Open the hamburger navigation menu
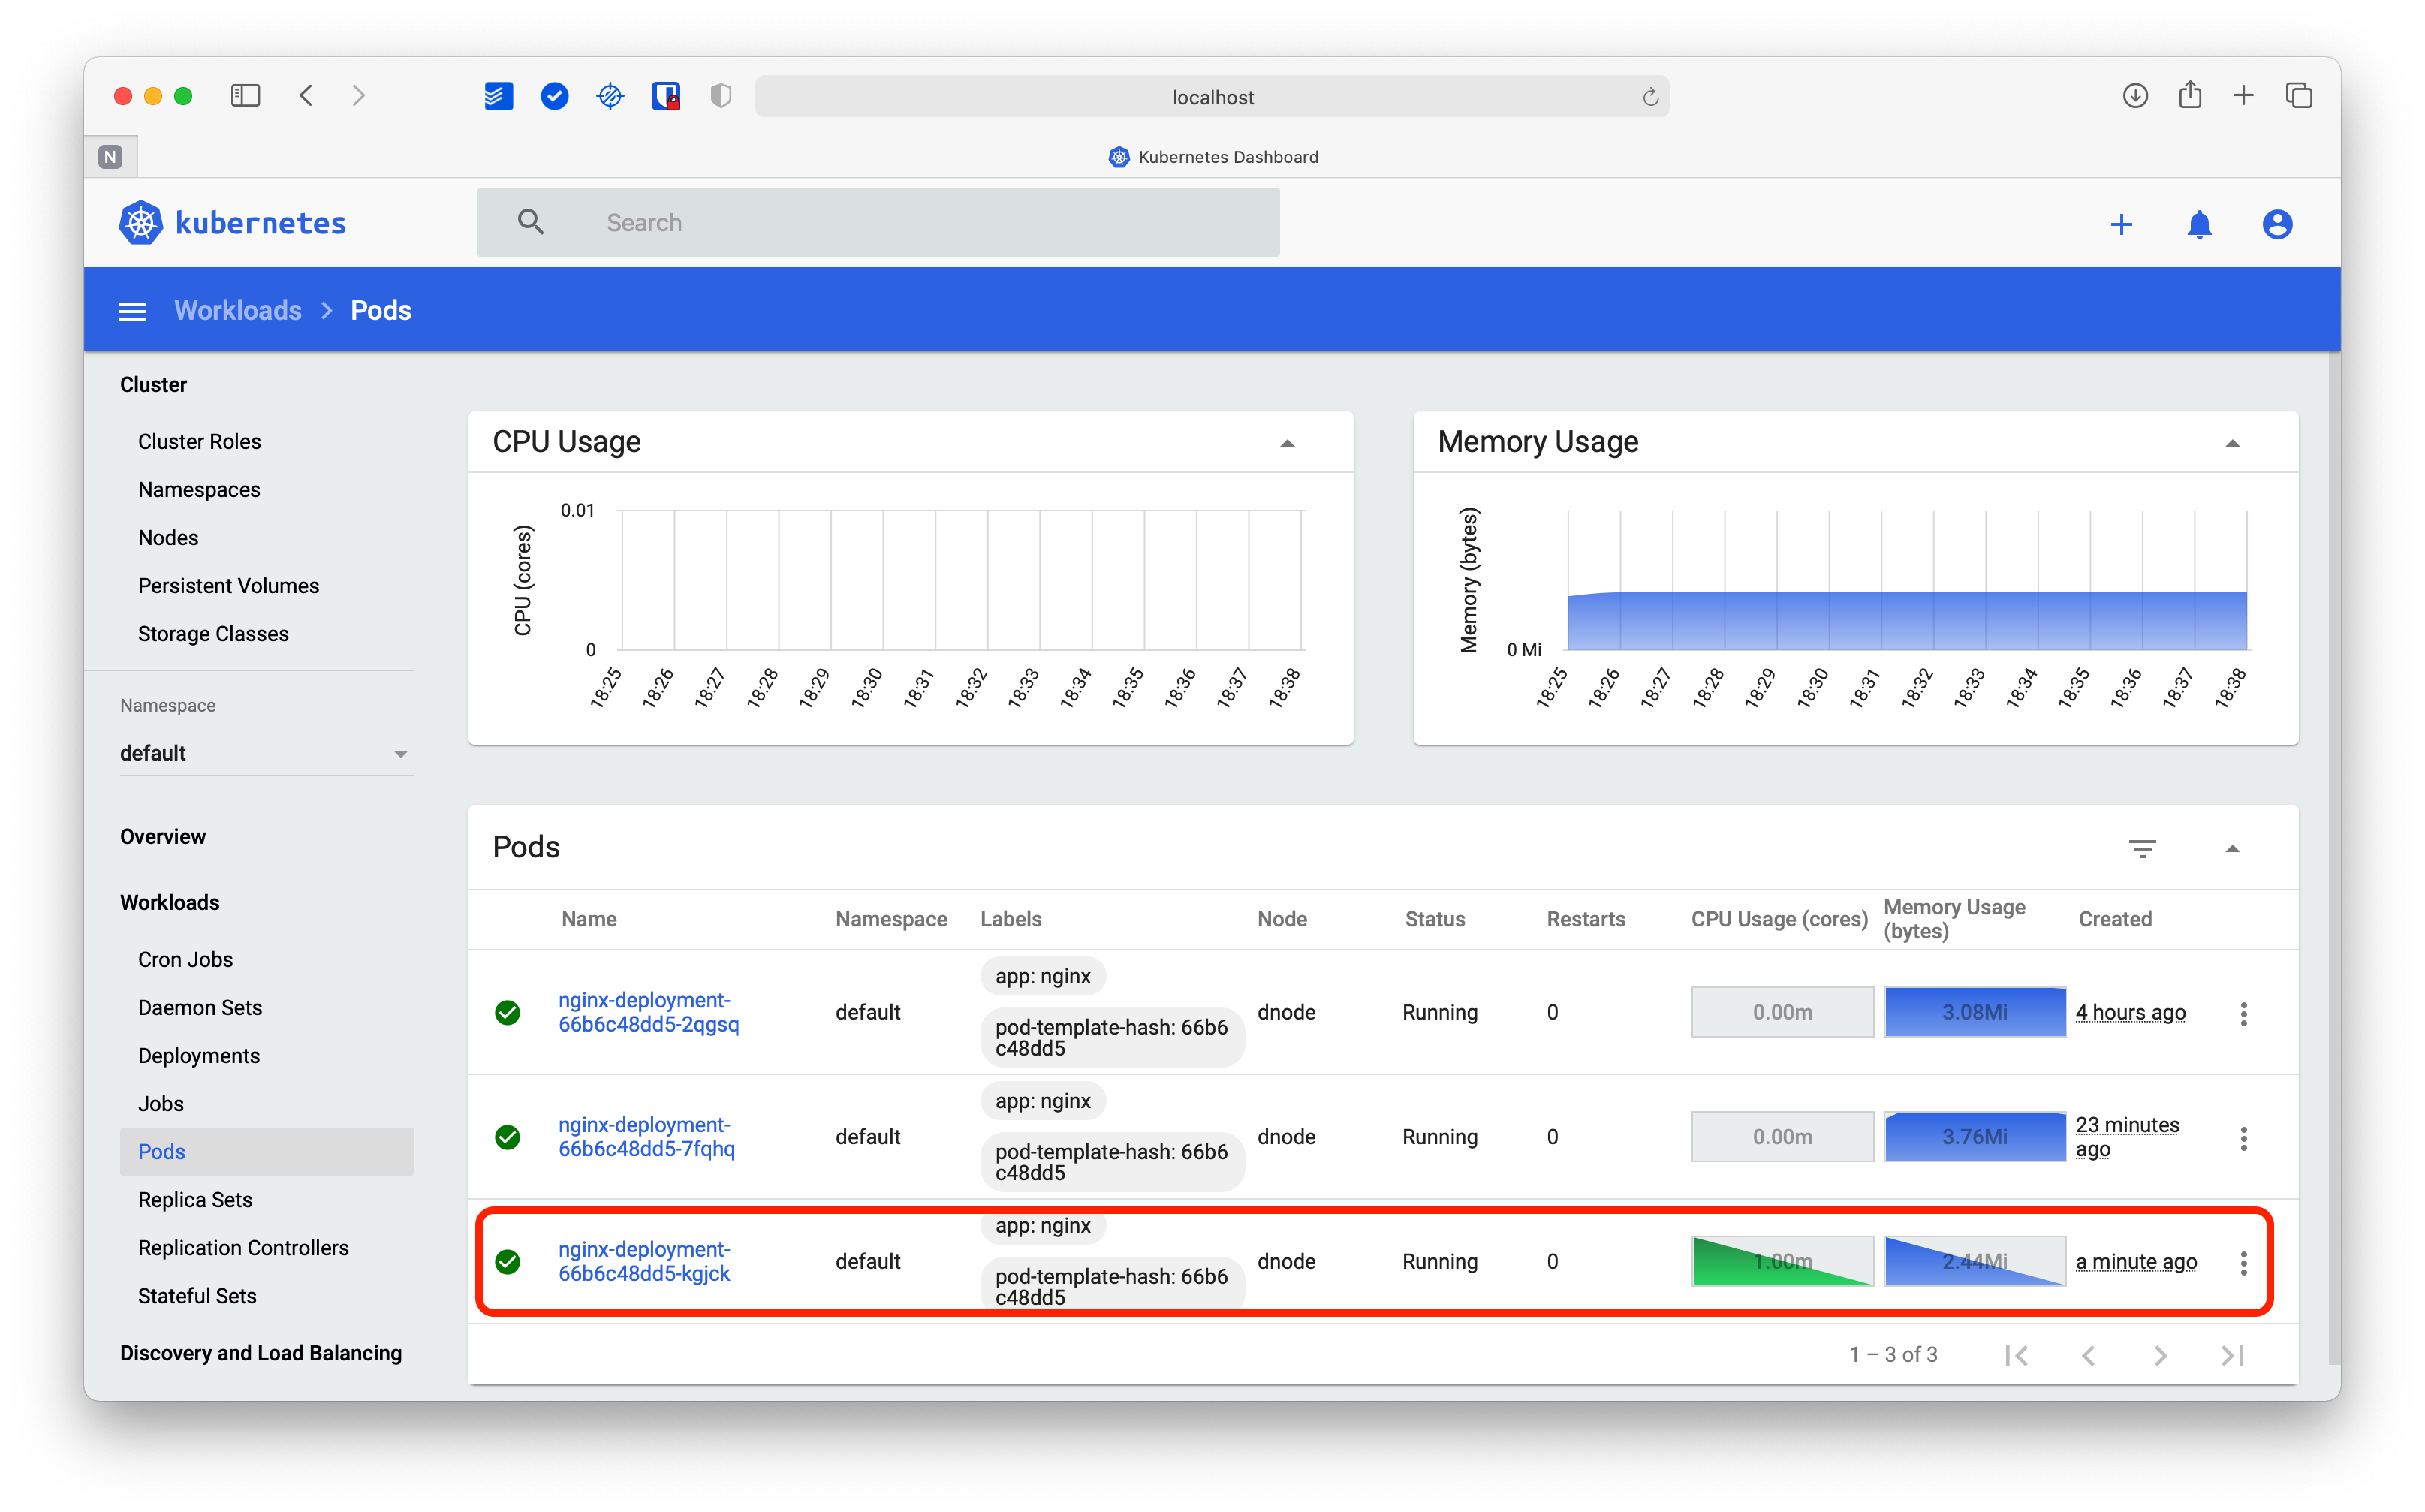Image resolution: width=2425 pixels, height=1512 pixels. 132,311
